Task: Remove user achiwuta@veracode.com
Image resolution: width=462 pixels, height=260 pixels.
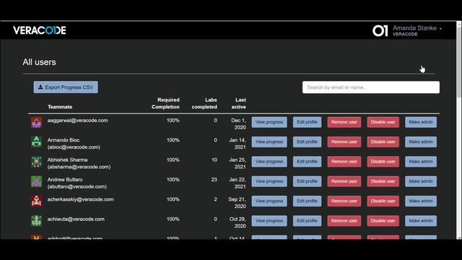Action: [344, 221]
